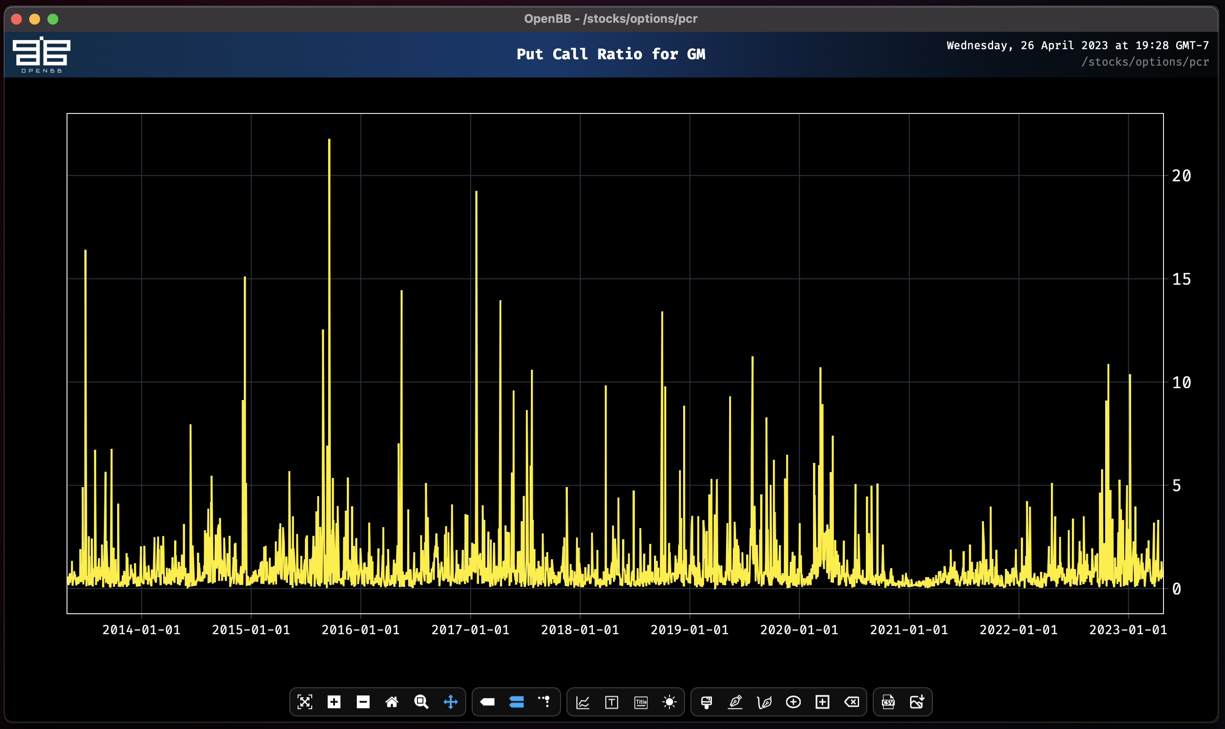Select the magnifier zoom-box tool
The width and height of the screenshot is (1225, 729).
pyautogui.click(x=421, y=702)
